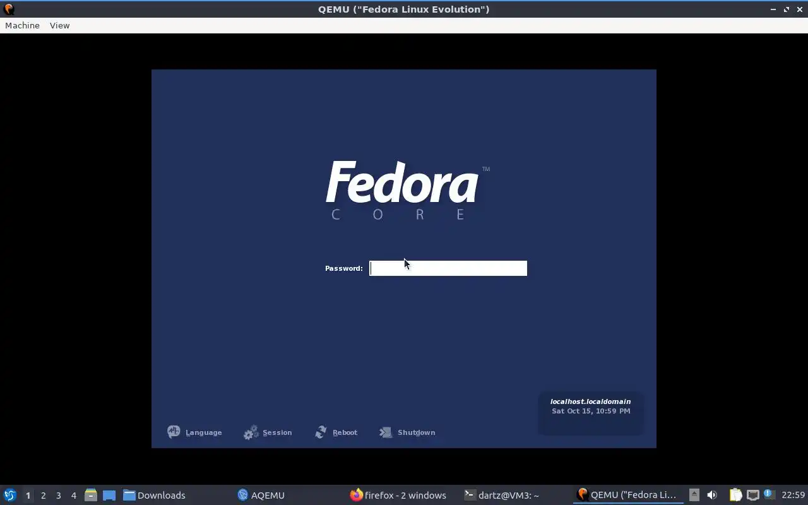Switch to workspace 1

[x=28, y=496]
